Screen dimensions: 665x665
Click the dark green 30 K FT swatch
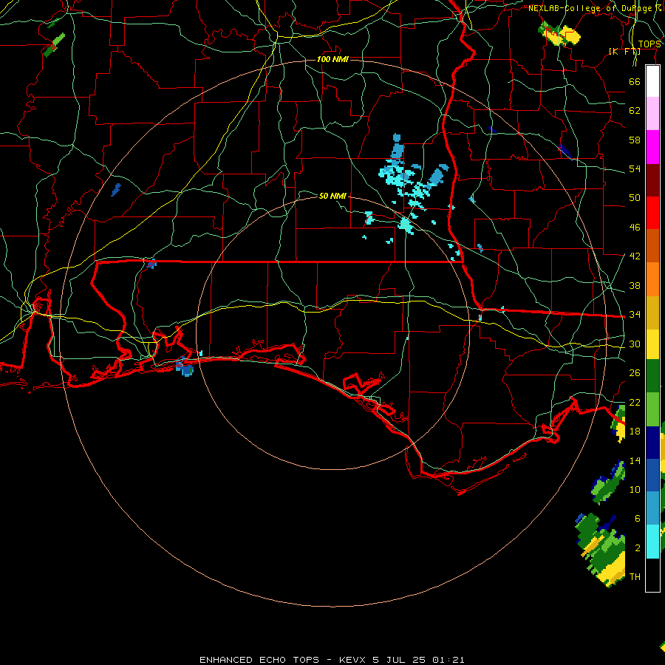pos(652,376)
